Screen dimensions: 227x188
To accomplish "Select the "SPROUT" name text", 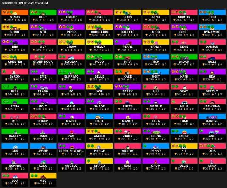I will click(212, 91).
